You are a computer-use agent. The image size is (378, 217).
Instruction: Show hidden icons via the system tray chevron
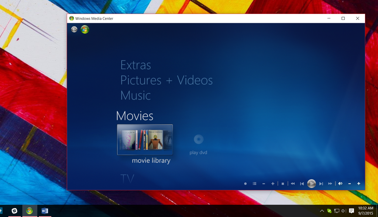(x=322, y=211)
